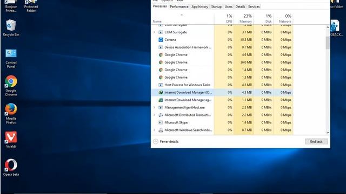
Task: Select the Protected Folder desktop icon
Action: 31,6
